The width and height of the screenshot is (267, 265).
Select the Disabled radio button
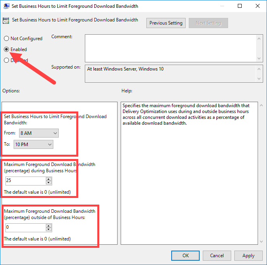(x=6, y=60)
